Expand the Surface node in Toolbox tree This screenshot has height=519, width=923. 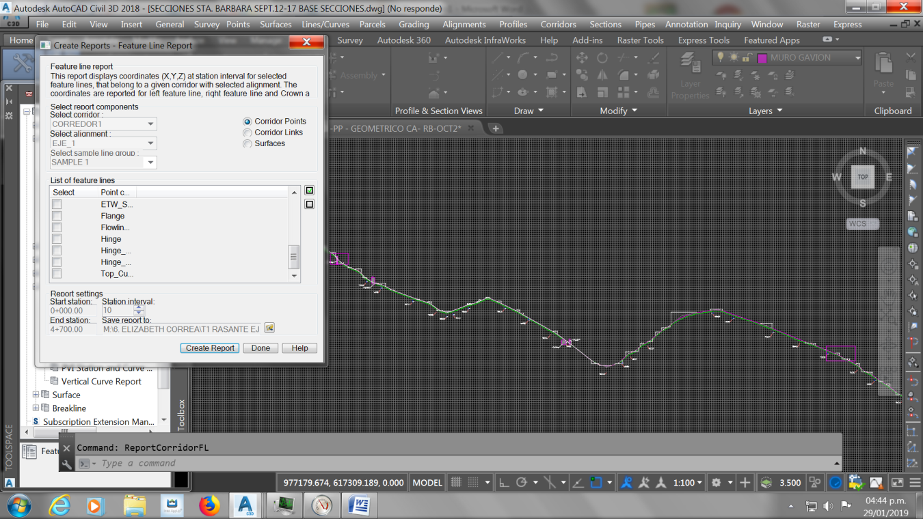[x=36, y=395]
